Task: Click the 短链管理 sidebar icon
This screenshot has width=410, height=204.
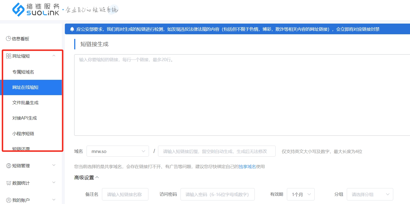Action: pos(9,166)
